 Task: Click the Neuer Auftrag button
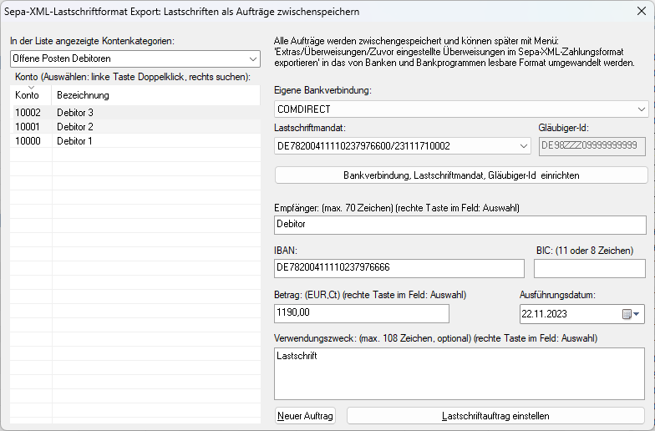click(x=306, y=416)
